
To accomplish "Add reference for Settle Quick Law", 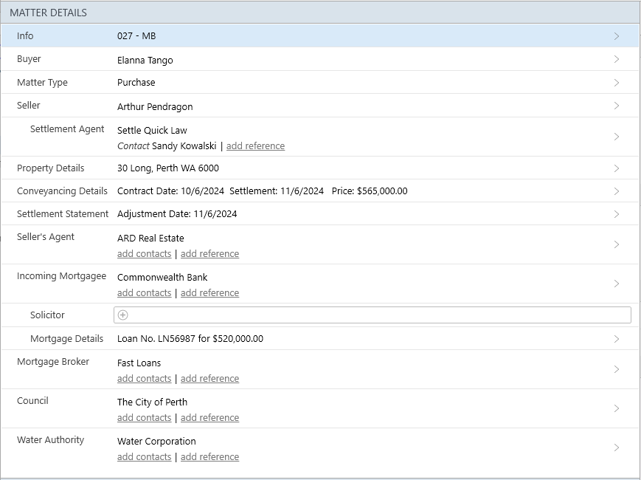I will 255,146.
